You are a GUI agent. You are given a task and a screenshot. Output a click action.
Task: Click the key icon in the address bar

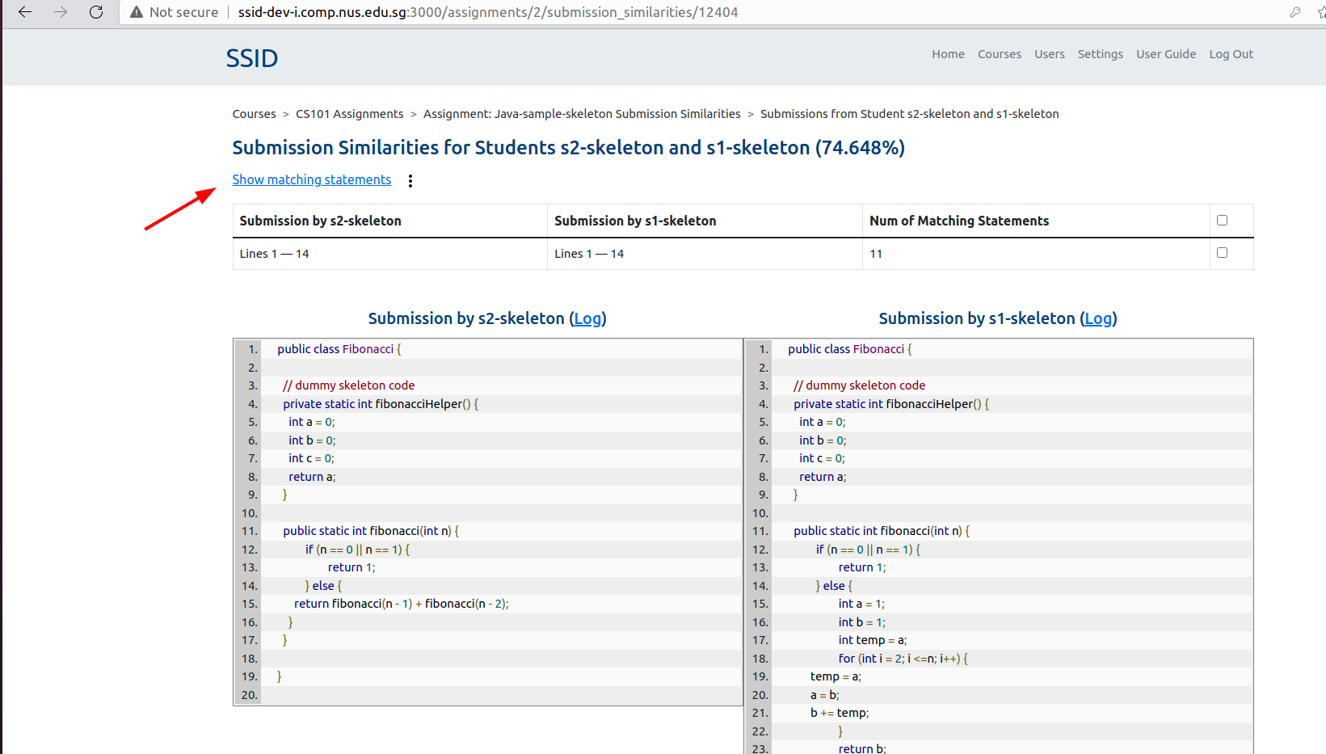click(x=1294, y=12)
